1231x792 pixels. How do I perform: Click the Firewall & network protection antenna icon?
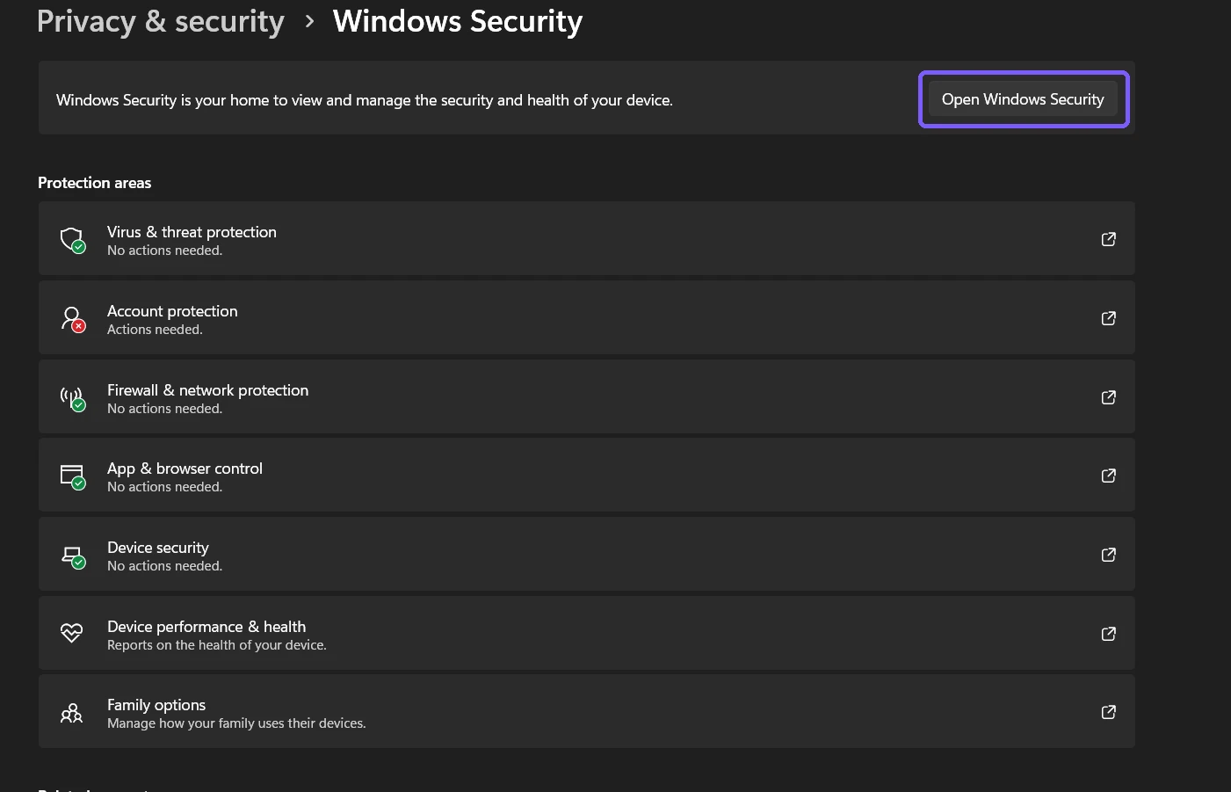[x=72, y=397]
